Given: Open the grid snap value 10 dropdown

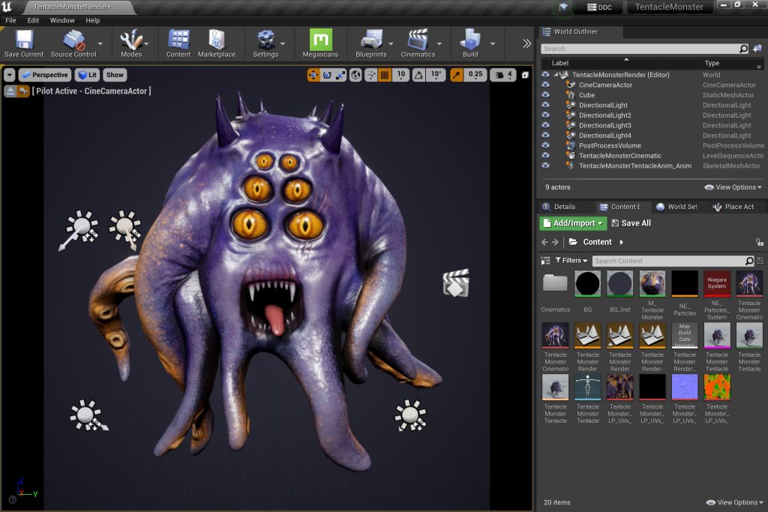Looking at the screenshot, I should pos(401,75).
